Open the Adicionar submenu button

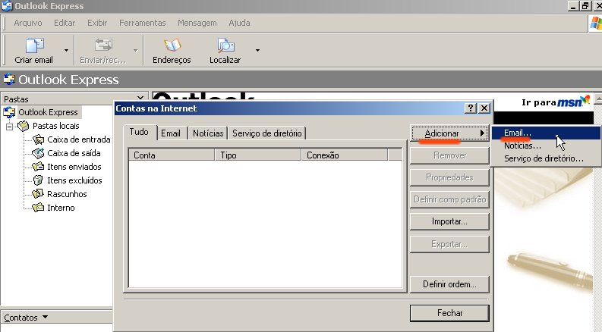click(449, 133)
